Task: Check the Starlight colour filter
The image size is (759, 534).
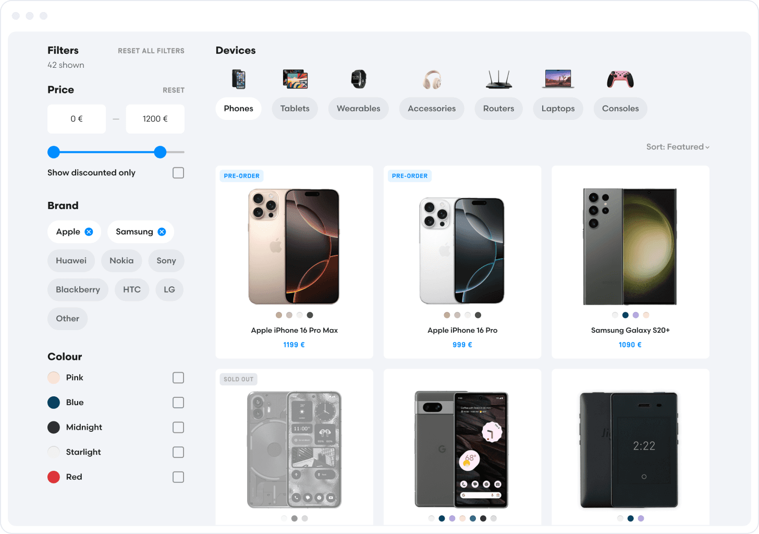Action: [178, 452]
